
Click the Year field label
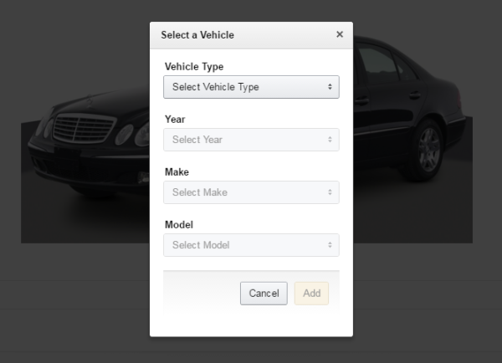pos(175,120)
